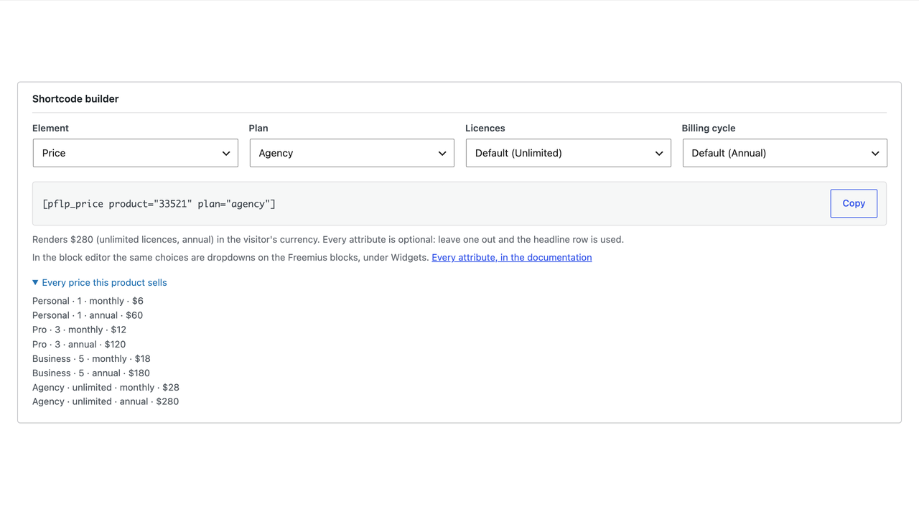This screenshot has width=919, height=517.
Task: Click the 'Element' field label
Action: [50, 128]
